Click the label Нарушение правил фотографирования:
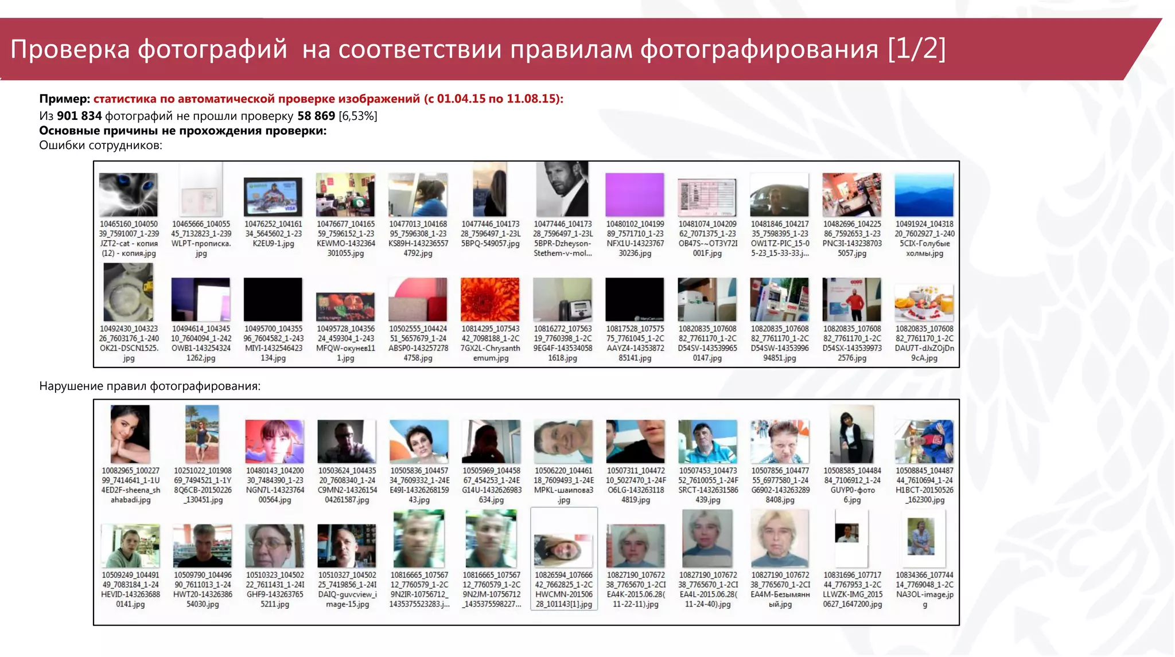 pyautogui.click(x=150, y=386)
